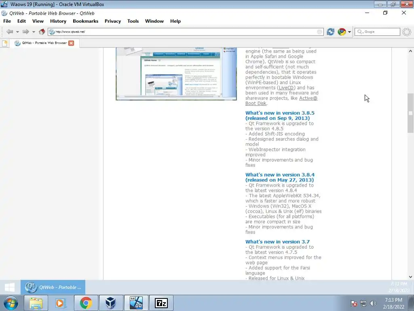Click the Home page icon
Screen dimensions: 414x311
(x=42, y=32)
